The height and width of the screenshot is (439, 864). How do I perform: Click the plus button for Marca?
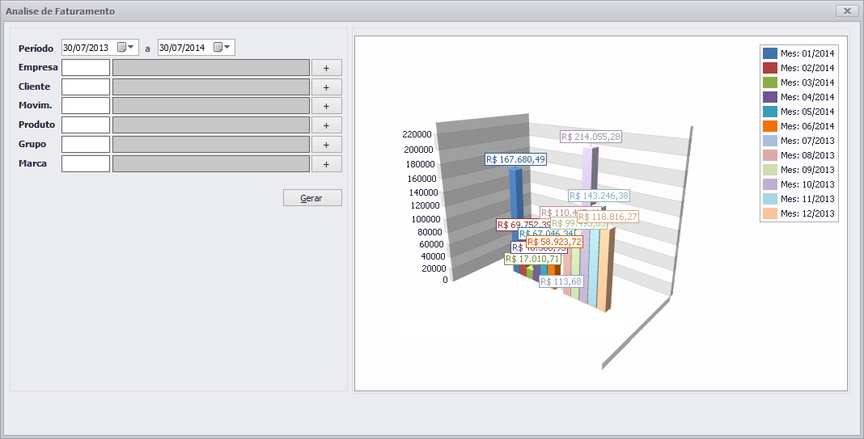(x=327, y=163)
